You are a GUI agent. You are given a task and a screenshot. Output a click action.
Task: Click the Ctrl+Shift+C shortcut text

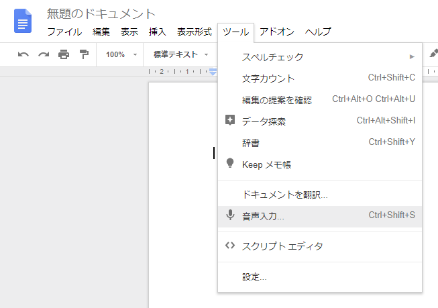pyautogui.click(x=391, y=77)
